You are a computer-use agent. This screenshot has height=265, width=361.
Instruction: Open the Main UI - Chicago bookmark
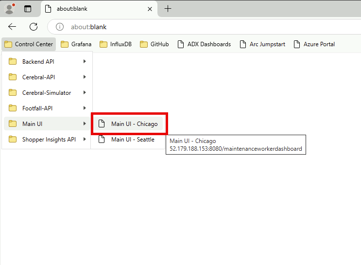pyautogui.click(x=128, y=124)
